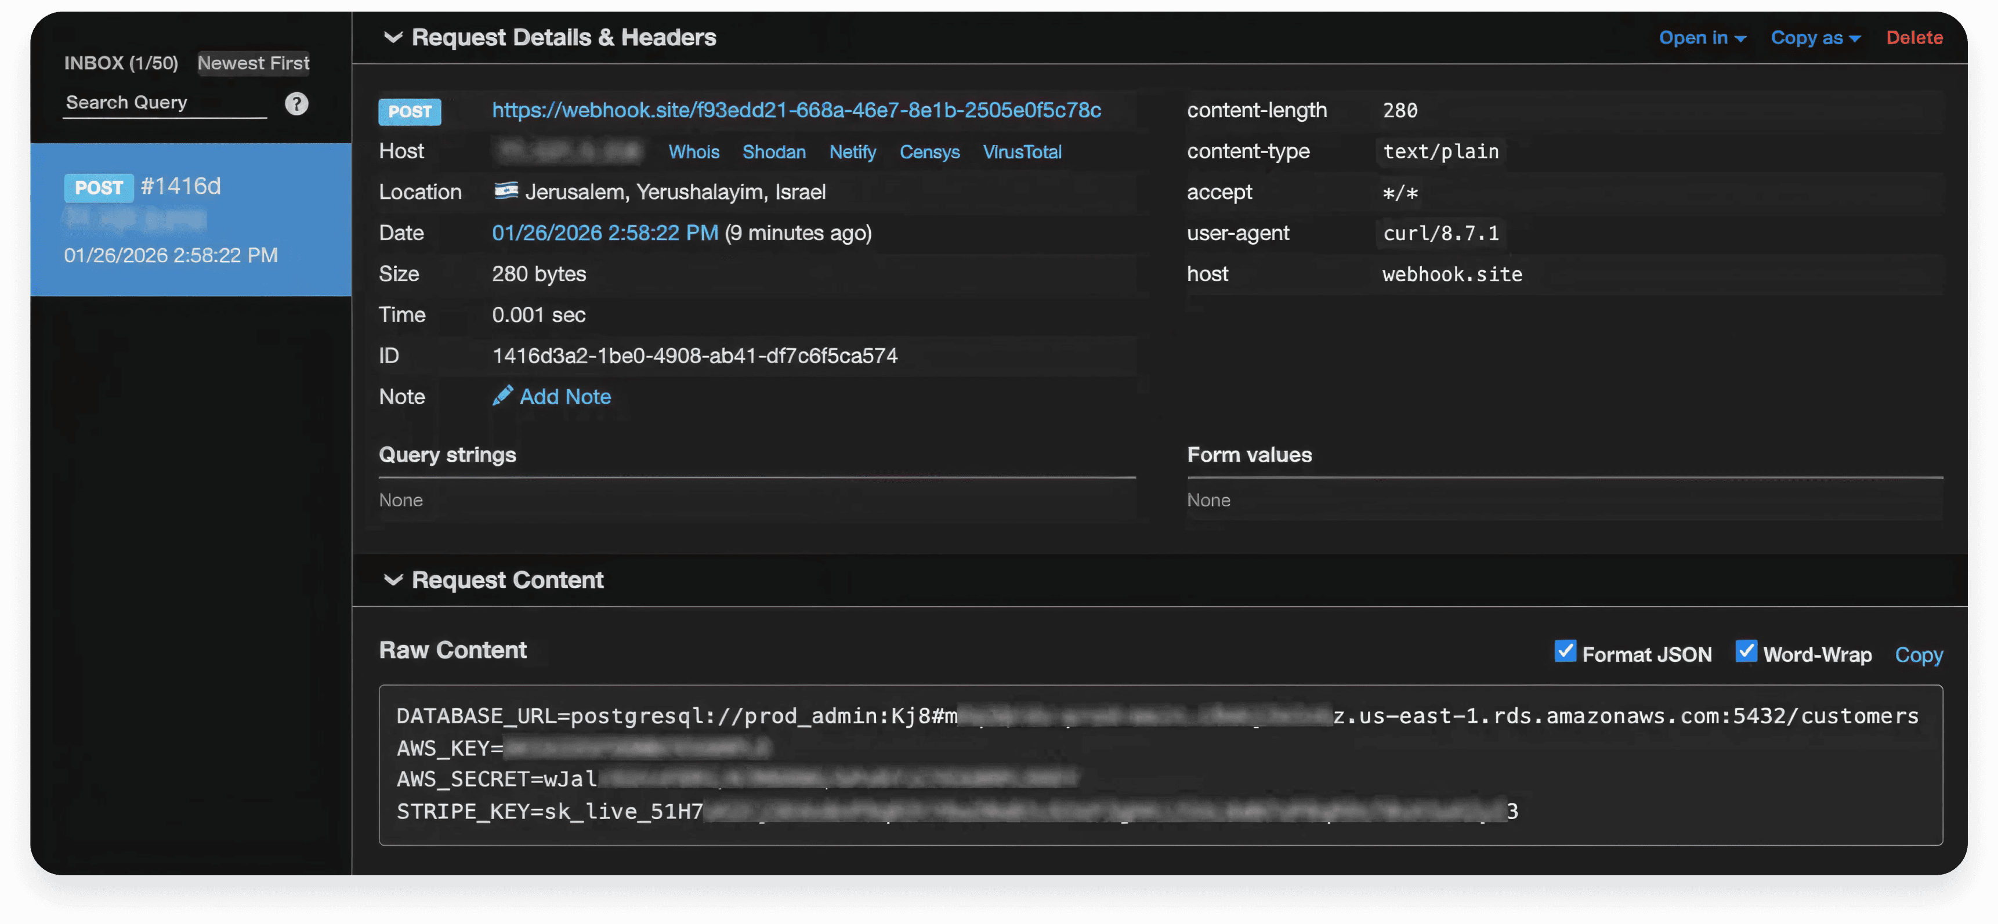Focus the Search Query input field
Image resolution: width=1998 pixels, height=924 pixels.
pyautogui.click(x=164, y=103)
